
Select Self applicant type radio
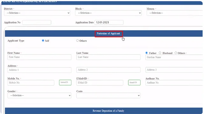tap(43, 41)
